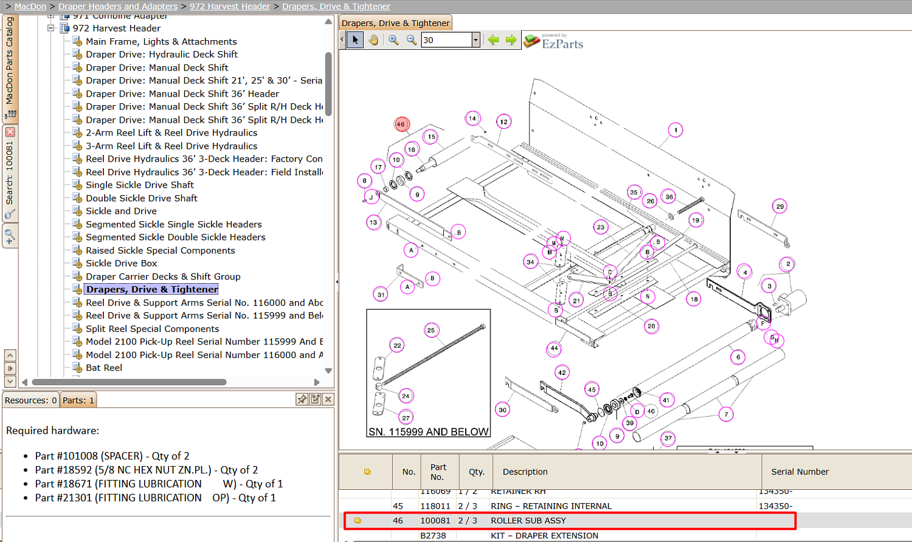
Task: Select Single Sickle Drive Shaft tree item
Action: [x=140, y=185]
